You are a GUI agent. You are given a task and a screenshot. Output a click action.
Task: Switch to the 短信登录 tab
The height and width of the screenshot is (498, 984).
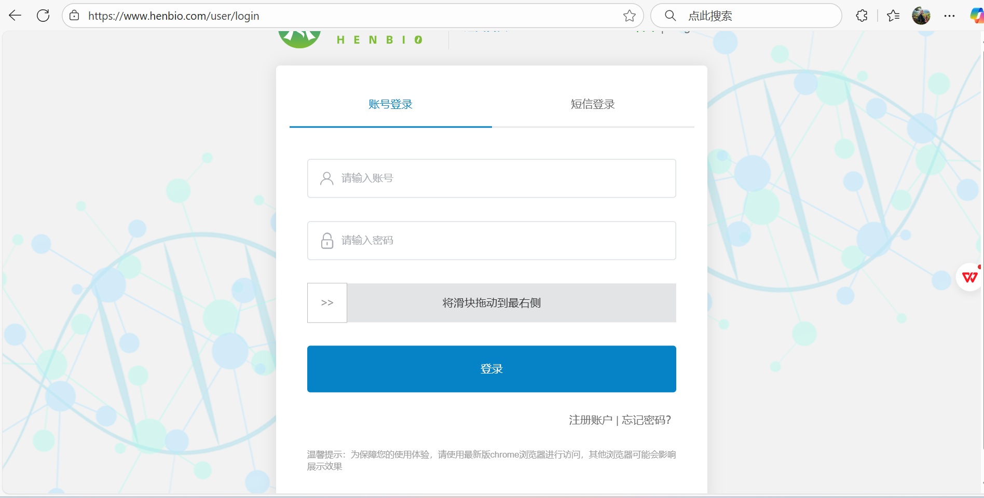pos(592,104)
